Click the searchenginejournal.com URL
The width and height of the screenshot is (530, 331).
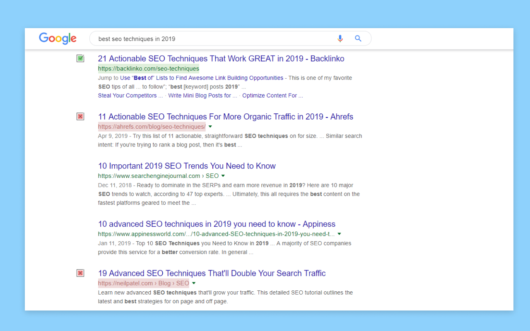[x=158, y=176]
